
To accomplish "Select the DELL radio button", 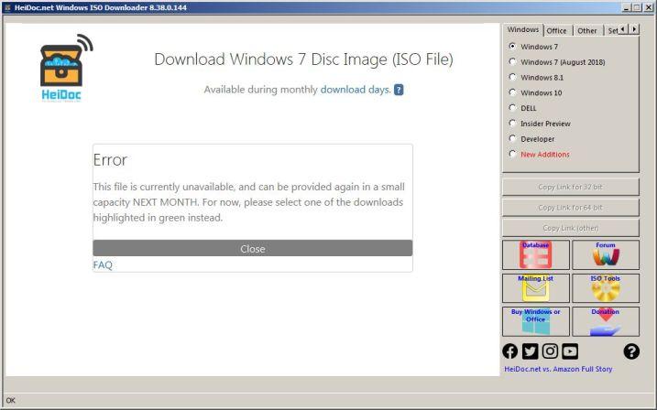I will pos(512,108).
